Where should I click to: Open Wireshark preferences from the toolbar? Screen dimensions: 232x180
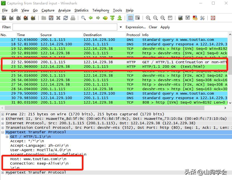click(202, 18)
